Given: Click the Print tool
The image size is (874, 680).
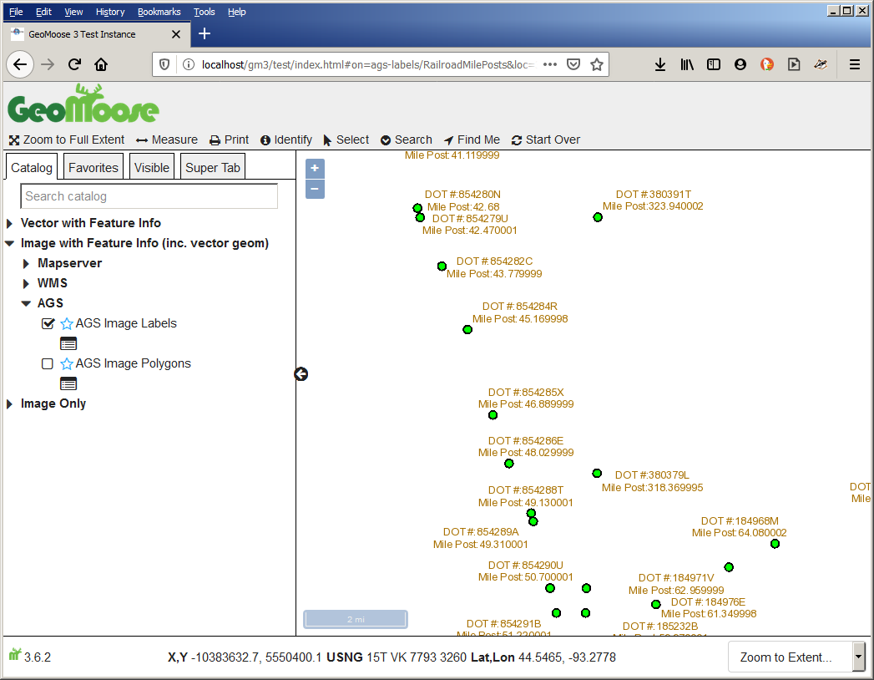Looking at the screenshot, I should [229, 140].
